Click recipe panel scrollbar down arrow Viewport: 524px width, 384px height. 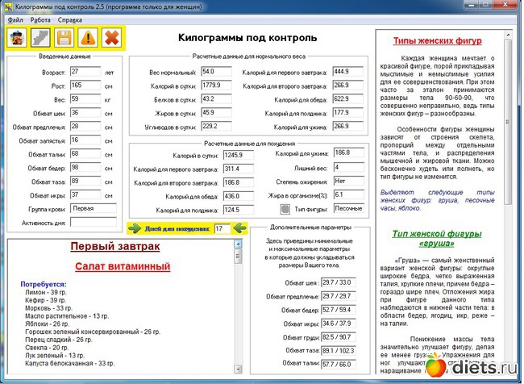pos(237,374)
